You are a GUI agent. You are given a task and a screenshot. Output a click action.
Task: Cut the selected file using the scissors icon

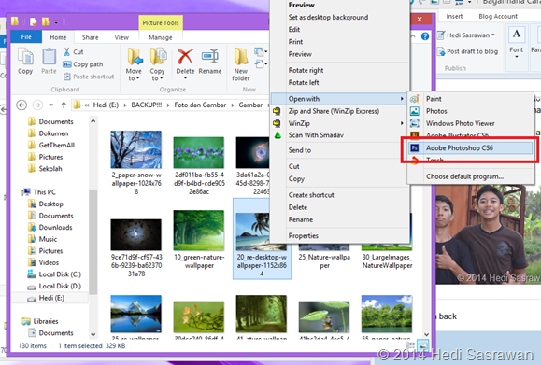(x=73, y=51)
